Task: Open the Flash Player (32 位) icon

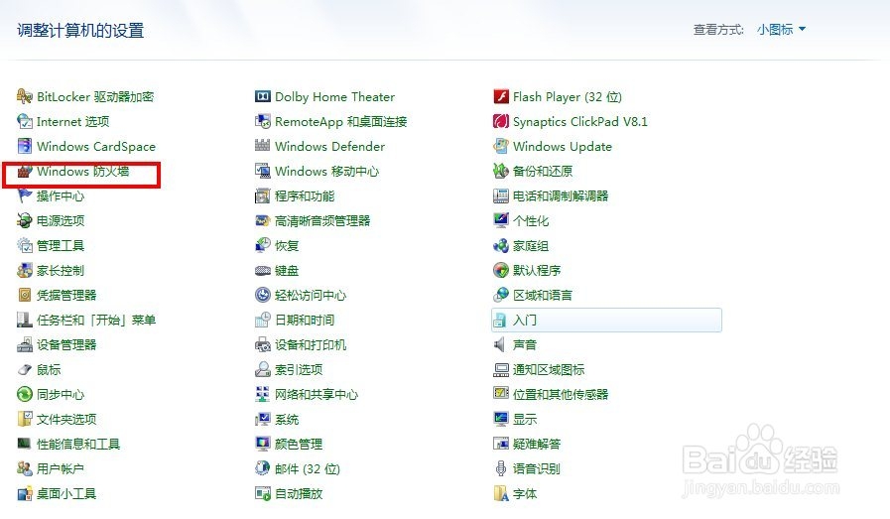Action: (x=501, y=96)
